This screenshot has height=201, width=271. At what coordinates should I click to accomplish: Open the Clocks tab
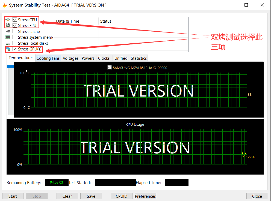pos(104,58)
